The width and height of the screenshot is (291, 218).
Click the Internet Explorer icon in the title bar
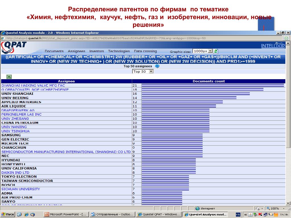pyautogui.click(x=3, y=33)
